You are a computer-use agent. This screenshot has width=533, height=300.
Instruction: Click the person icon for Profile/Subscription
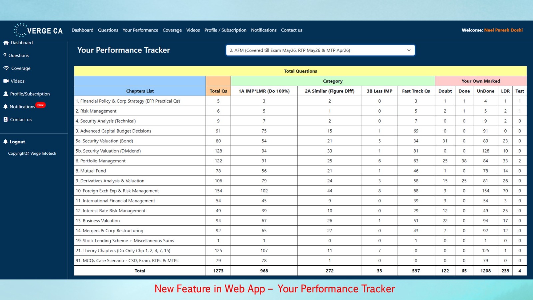pyautogui.click(x=6, y=94)
